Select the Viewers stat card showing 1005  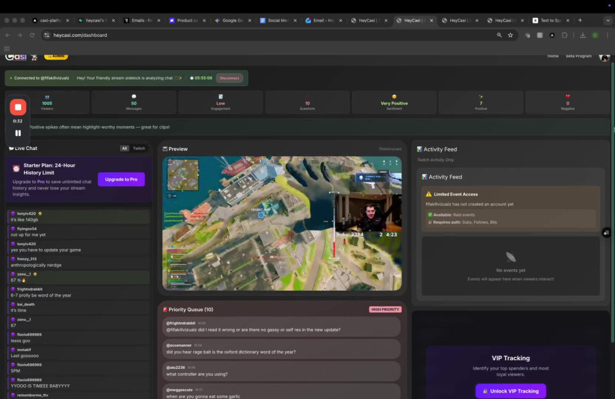[x=47, y=102]
